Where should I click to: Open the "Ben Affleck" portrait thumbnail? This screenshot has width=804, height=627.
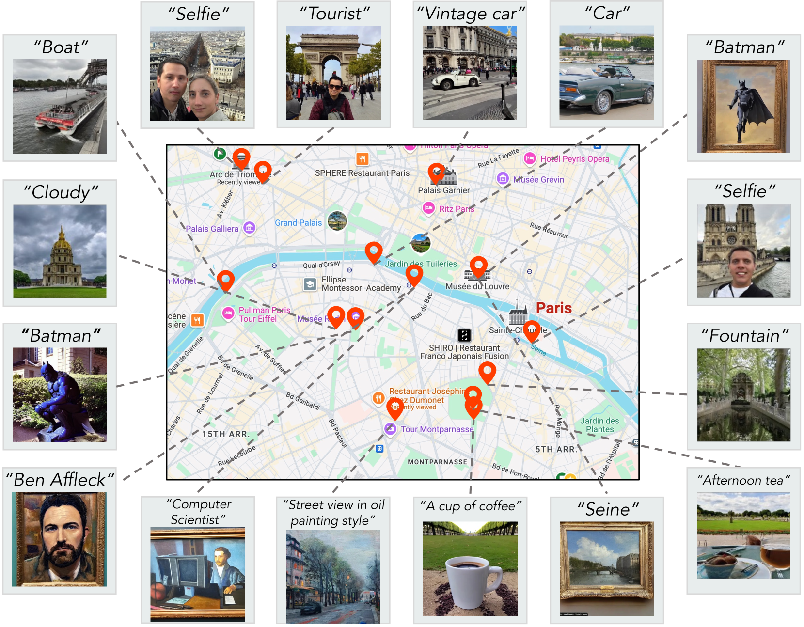59,539
